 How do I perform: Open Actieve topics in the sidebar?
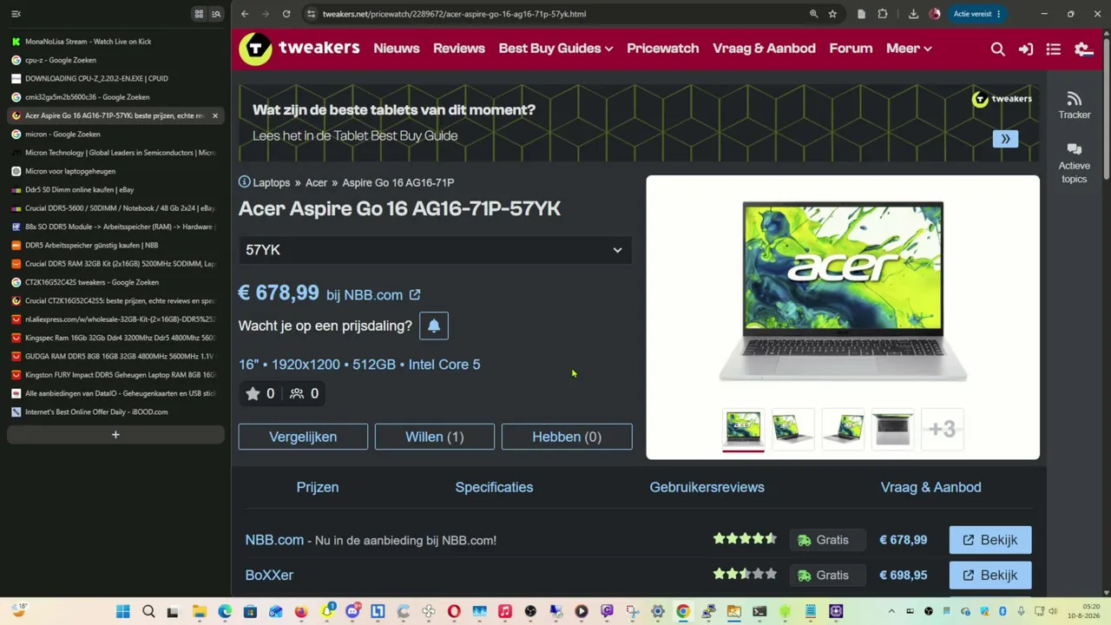[1075, 163]
